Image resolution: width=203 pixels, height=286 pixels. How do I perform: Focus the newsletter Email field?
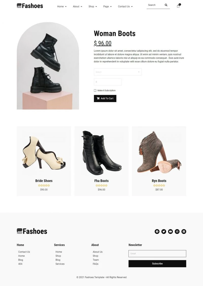click(x=157, y=253)
